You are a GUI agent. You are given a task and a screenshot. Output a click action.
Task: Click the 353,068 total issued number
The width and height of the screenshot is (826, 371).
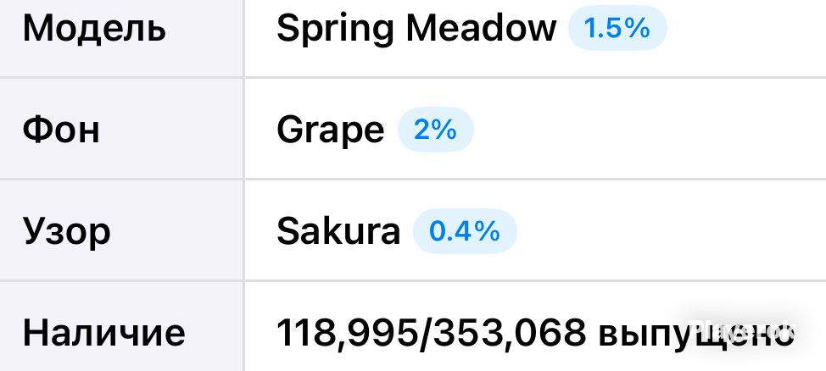510,333
